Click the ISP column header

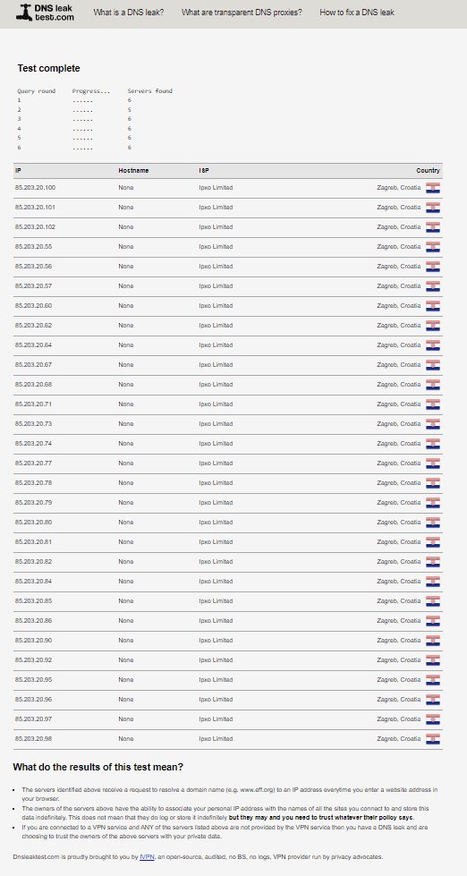point(204,170)
